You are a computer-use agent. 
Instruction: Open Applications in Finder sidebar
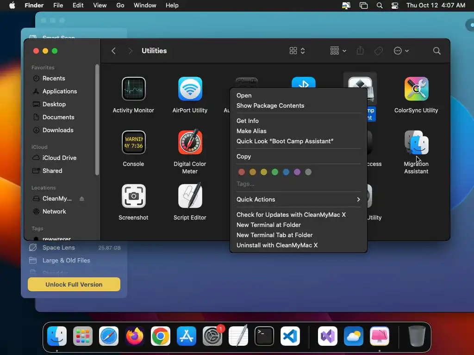click(62, 91)
